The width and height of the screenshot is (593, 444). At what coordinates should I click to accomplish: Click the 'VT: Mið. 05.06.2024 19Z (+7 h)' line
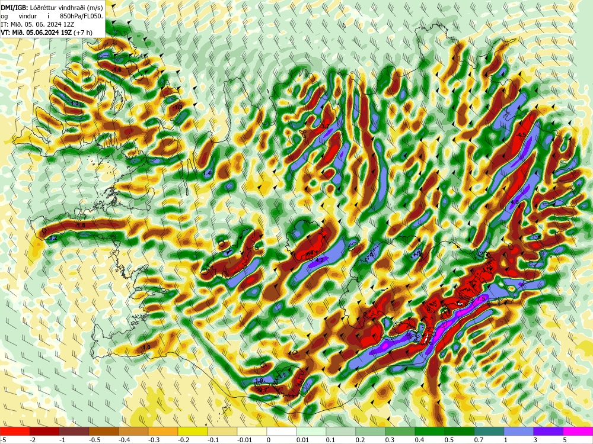click(x=46, y=33)
